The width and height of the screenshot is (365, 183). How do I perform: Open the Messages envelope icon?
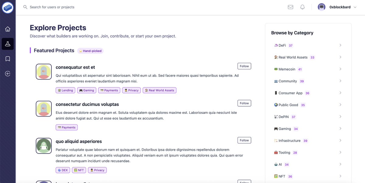pos(290,7)
